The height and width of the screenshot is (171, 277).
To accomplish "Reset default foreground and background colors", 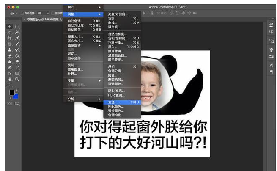I will (x=10, y=98).
